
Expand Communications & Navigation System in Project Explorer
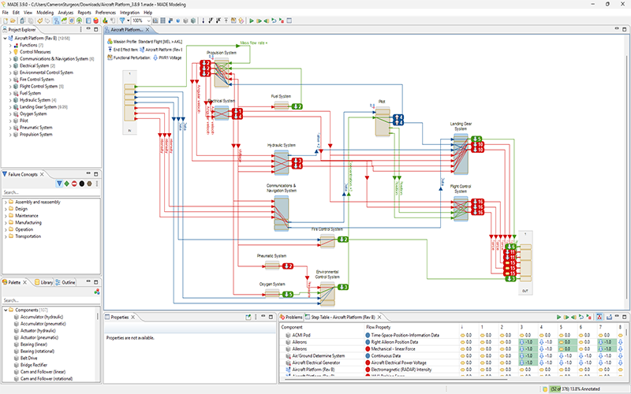pyautogui.click(x=10, y=59)
